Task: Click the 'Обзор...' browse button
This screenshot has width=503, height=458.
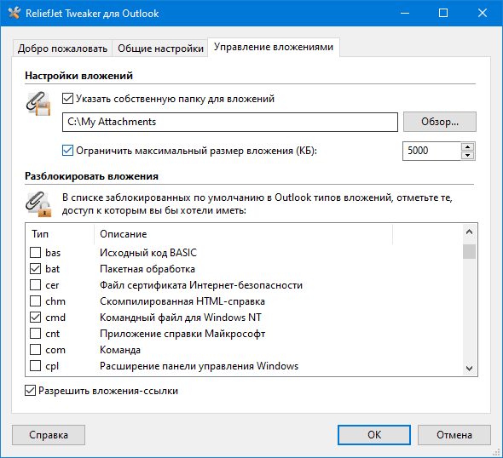Action: (x=440, y=122)
